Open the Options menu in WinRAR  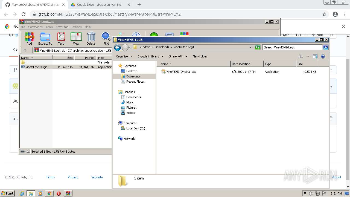coord(77,27)
